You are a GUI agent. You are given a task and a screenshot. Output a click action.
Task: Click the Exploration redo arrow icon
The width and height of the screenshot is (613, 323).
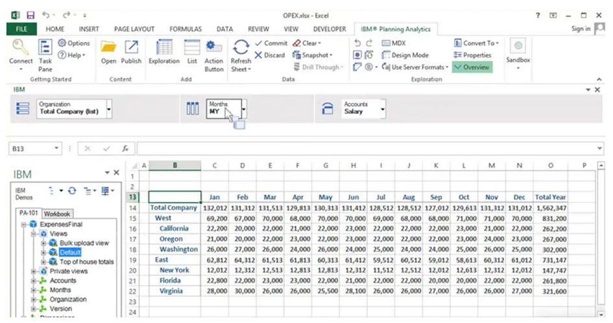click(369, 43)
